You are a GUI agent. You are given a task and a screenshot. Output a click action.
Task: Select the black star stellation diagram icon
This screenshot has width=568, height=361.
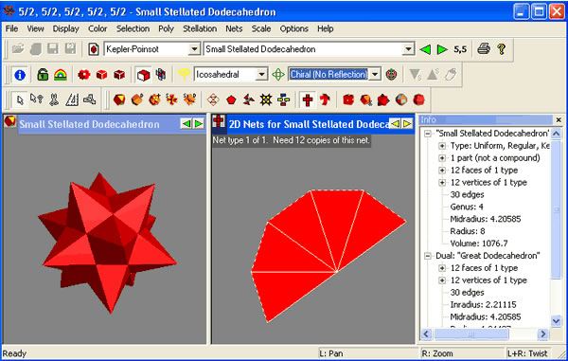coord(266,99)
